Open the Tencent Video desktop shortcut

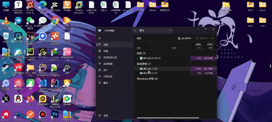67,99
